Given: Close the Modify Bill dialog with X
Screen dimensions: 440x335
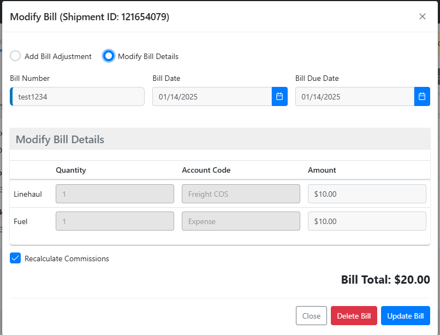Looking at the screenshot, I should [x=422, y=16].
